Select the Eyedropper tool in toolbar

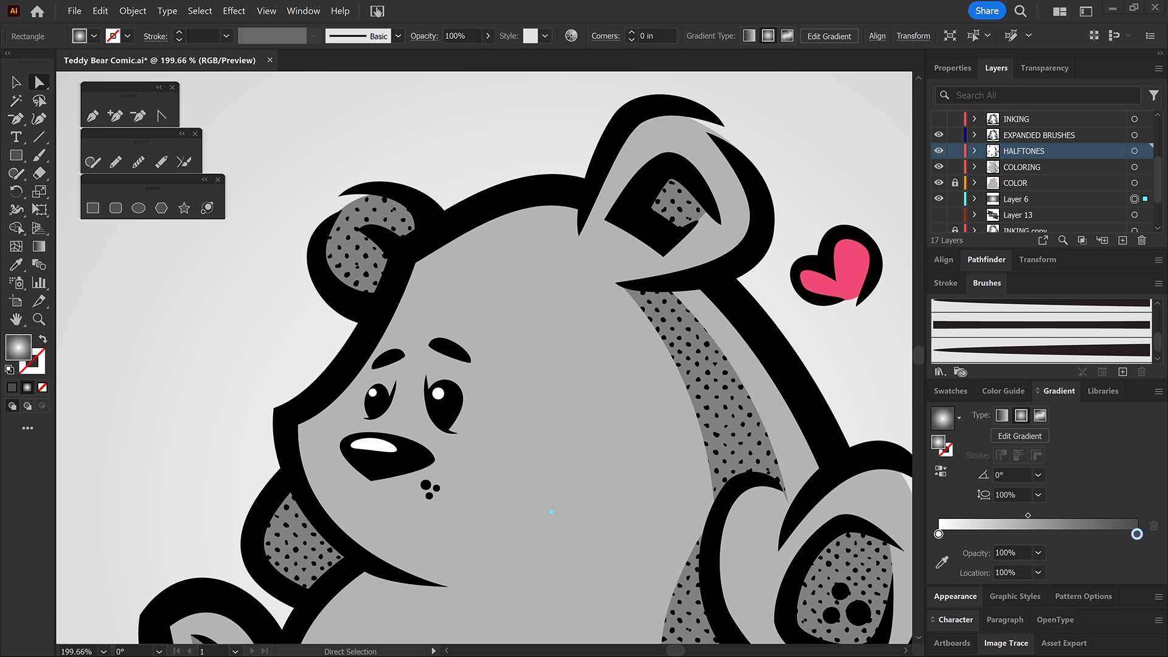[16, 265]
